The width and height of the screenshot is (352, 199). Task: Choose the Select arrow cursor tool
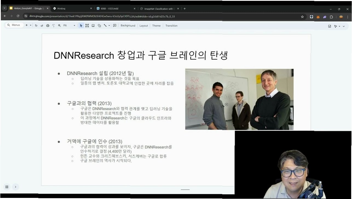pos(81,25)
